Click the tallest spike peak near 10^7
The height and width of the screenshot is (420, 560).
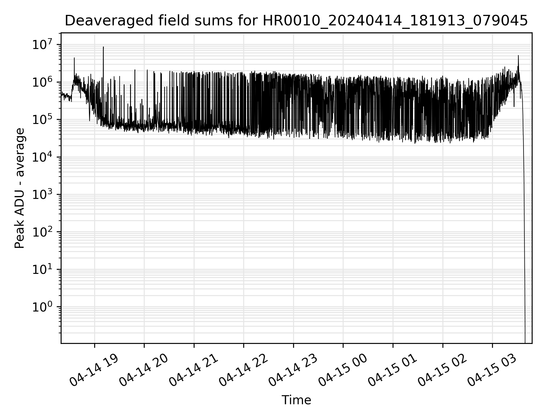(x=103, y=47)
